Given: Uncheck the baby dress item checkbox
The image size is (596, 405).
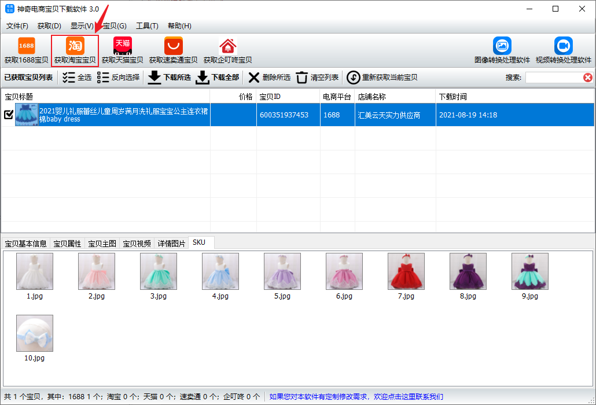Looking at the screenshot, I should pos(9,115).
